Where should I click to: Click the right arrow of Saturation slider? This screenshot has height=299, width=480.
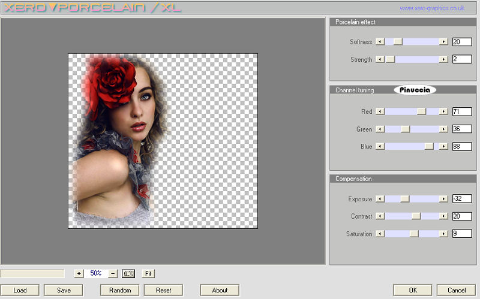click(443, 234)
